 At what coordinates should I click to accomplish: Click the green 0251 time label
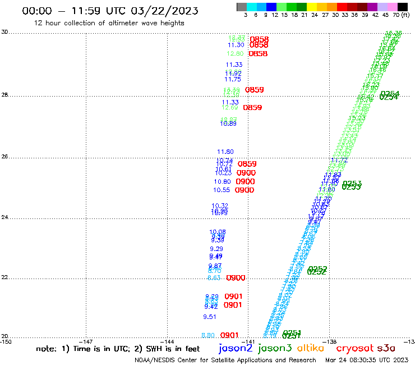292,334
